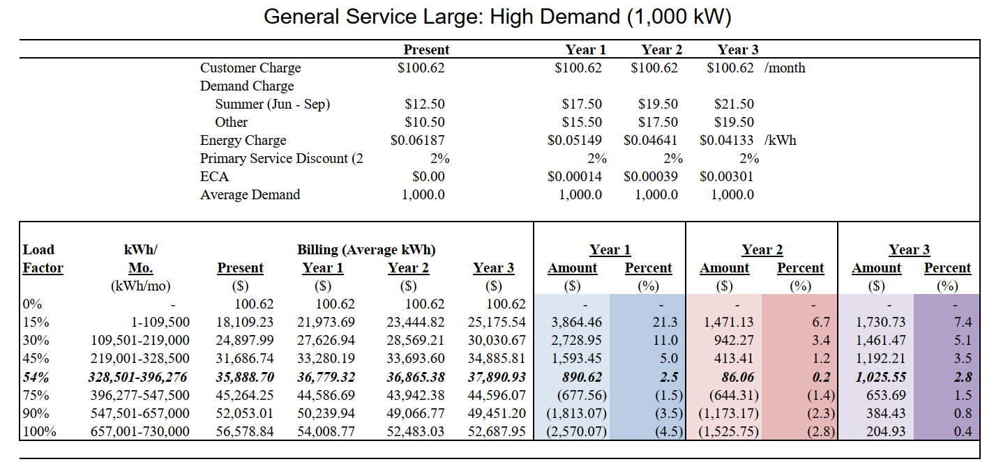The image size is (987, 464).
Task: Click the Customer Charge label
Action: pyautogui.click(x=241, y=68)
